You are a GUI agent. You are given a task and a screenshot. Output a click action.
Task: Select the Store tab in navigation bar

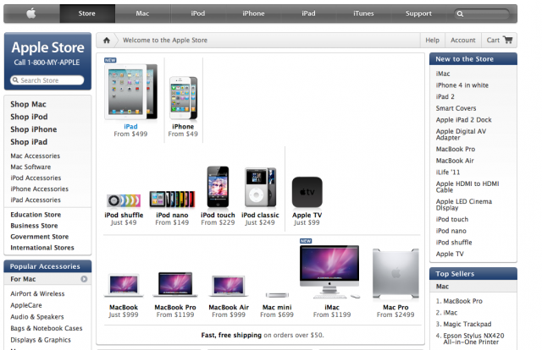[86, 14]
